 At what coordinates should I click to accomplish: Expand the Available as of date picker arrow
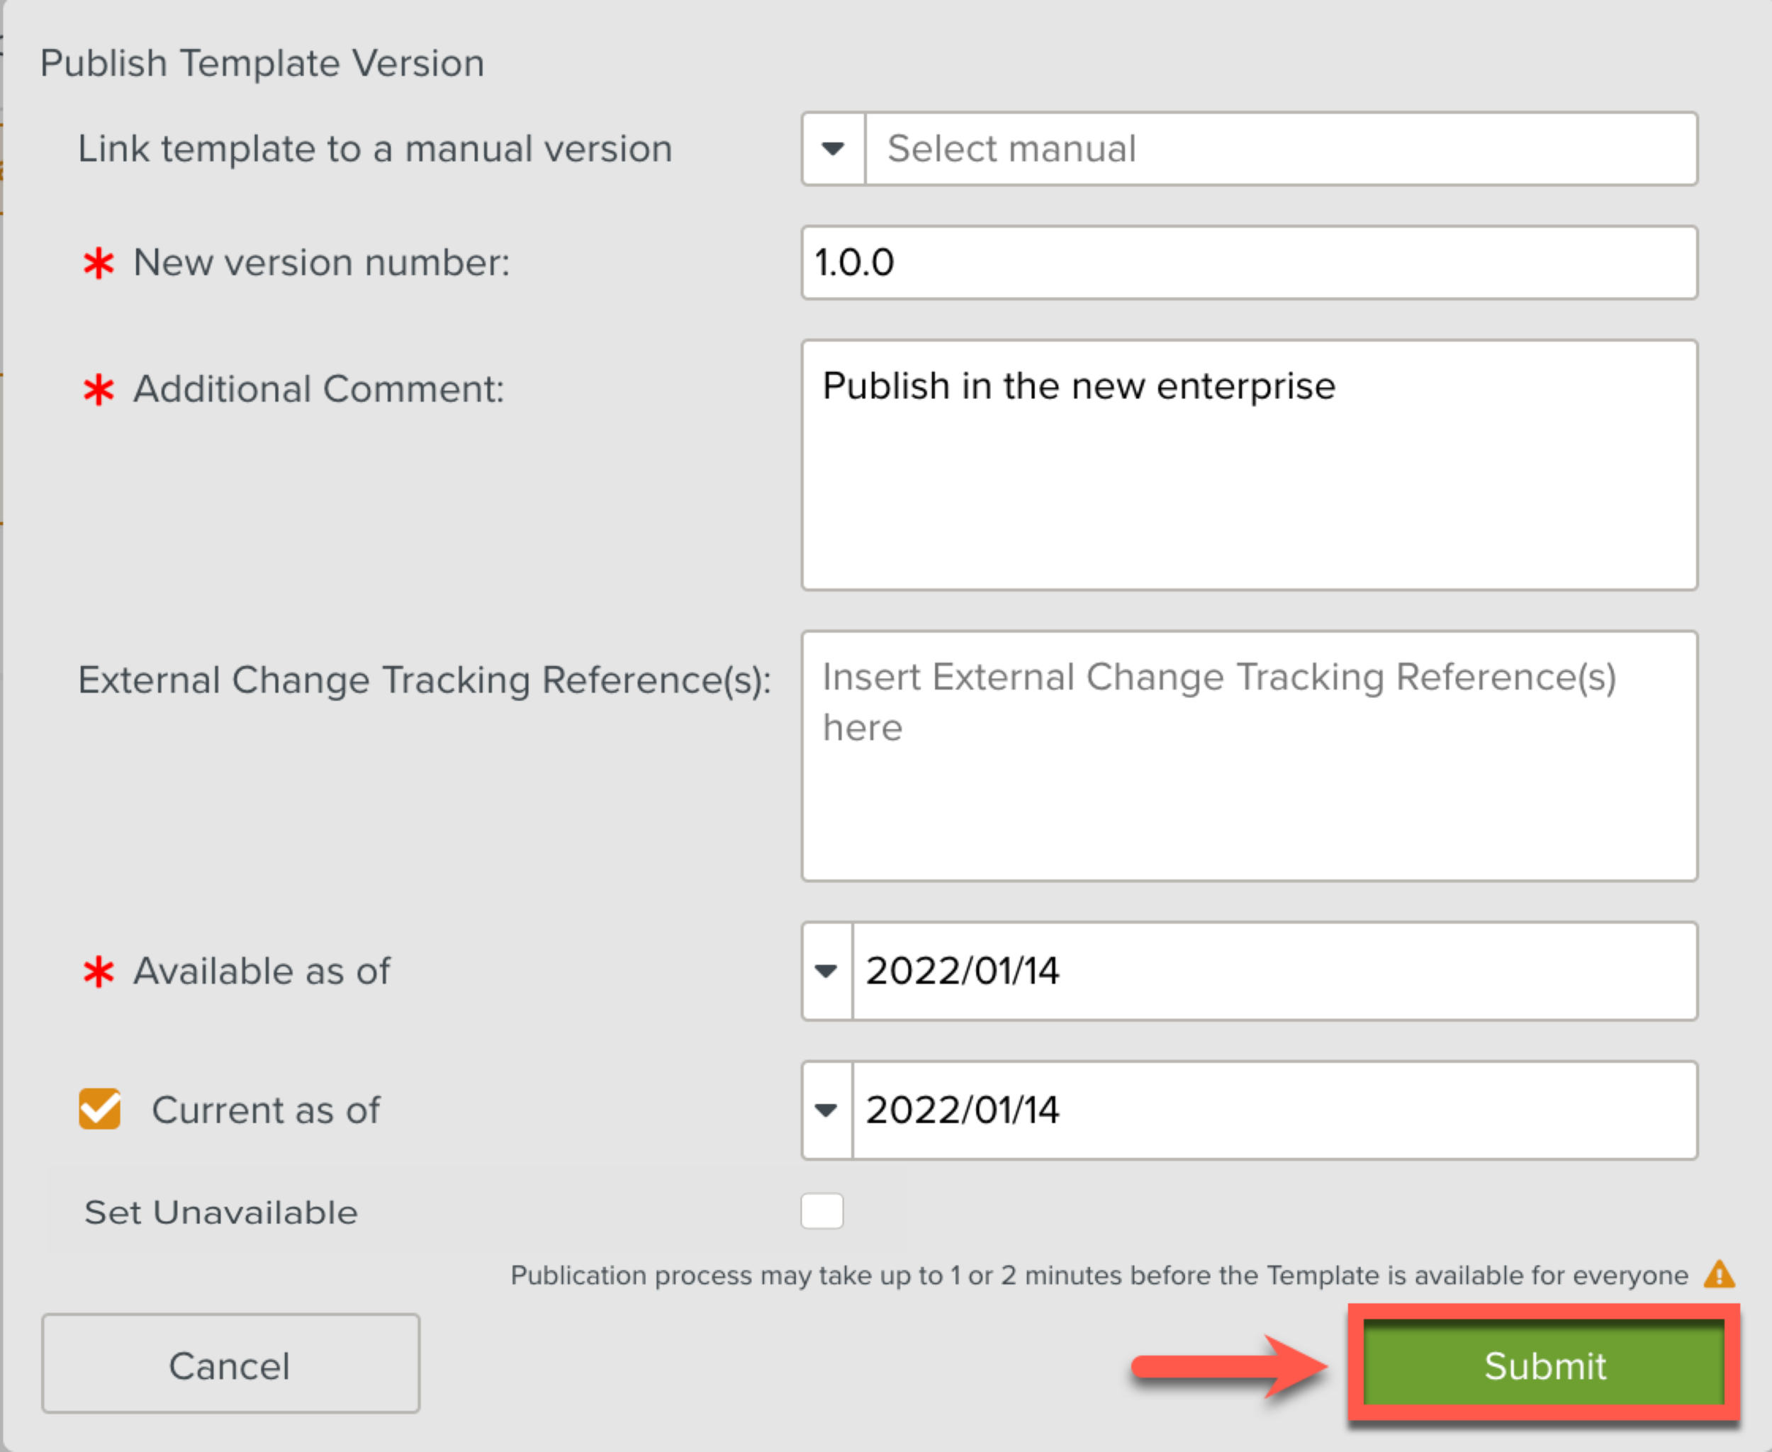826,971
